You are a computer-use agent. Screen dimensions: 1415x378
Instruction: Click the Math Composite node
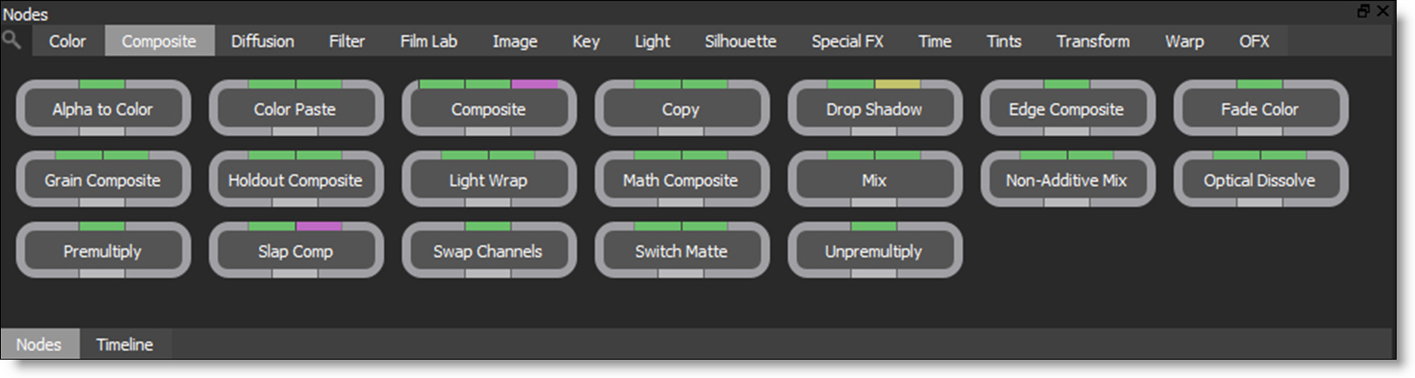tap(680, 180)
